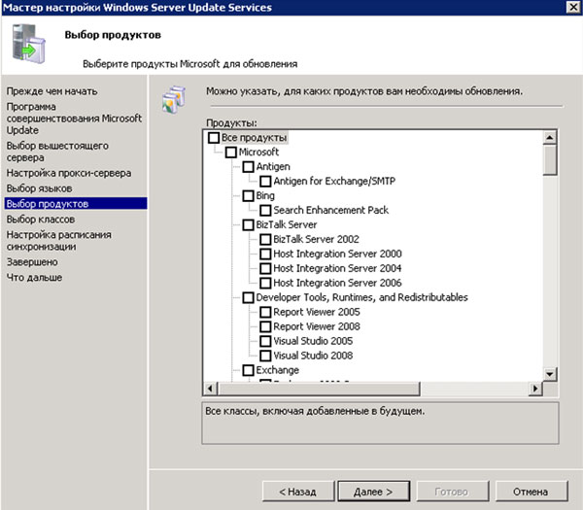Select 'BizTalk Server 2002' tree label

pyautogui.click(x=317, y=239)
